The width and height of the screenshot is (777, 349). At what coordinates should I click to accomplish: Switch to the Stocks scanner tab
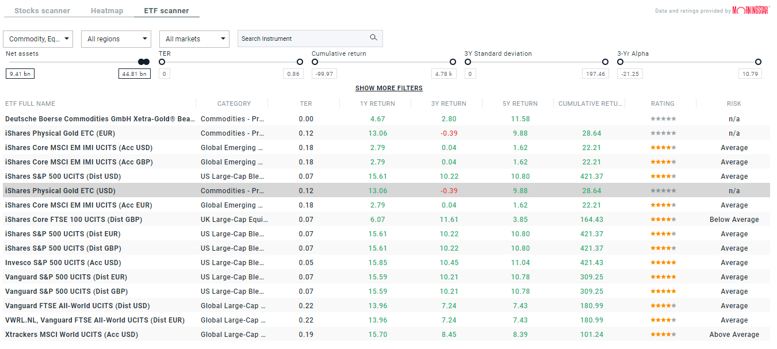41,10
